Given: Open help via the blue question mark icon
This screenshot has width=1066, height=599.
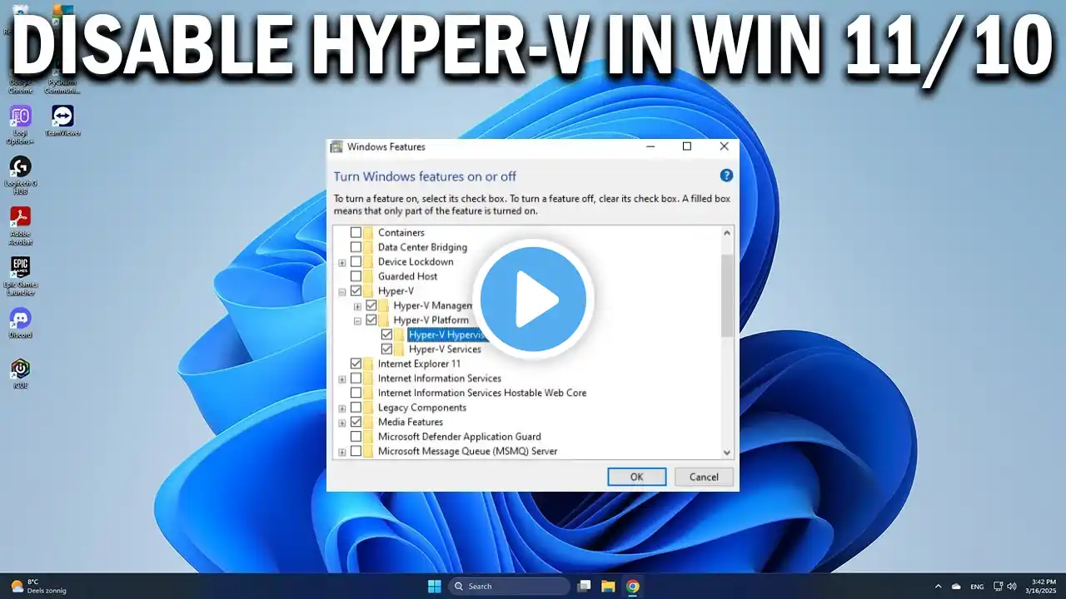Looking at the screenshot, I should click(726, 176).
